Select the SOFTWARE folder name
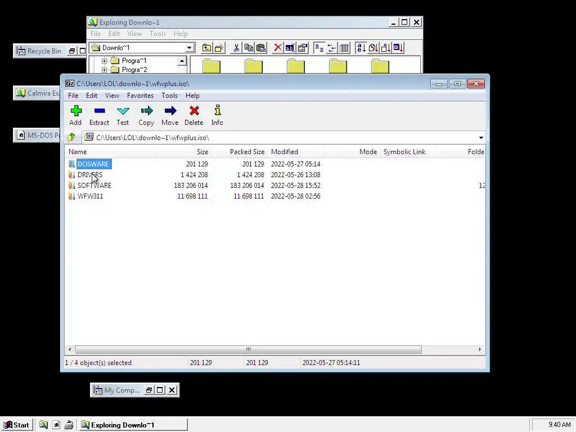The image size is (576, 432). pyautogui.click(x=94, y=186)
